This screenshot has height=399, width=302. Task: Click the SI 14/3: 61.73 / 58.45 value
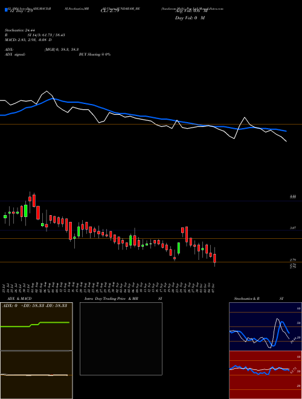[47, 35]
